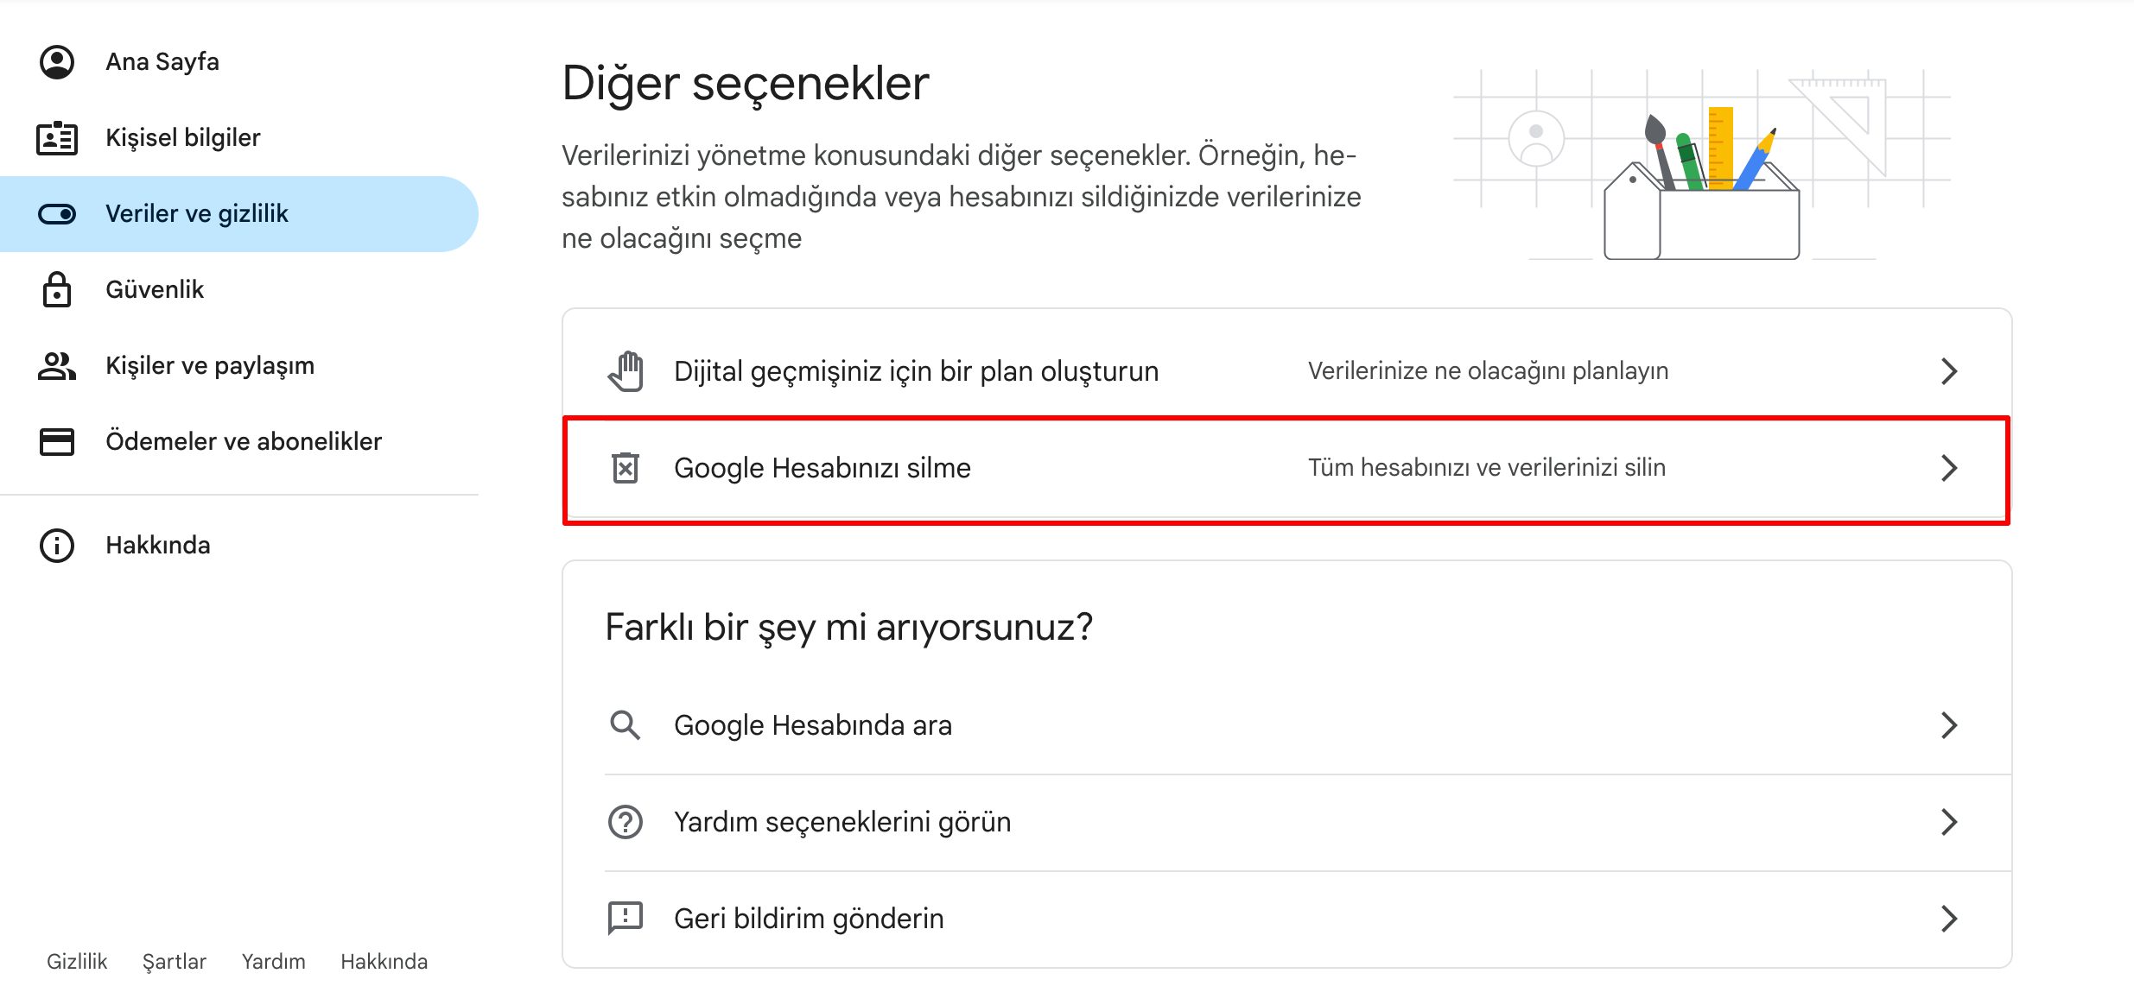Select the Güvenlik padlock icon
This screenshot has width=2134, height=986.
[57, 289]
